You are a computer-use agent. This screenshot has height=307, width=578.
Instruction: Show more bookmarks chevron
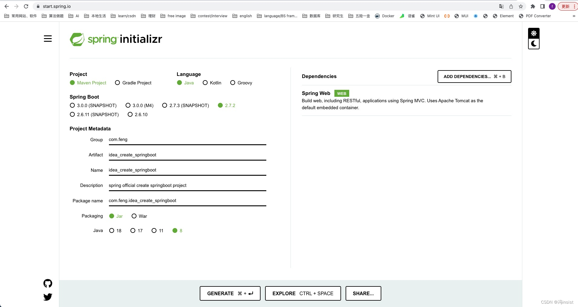[574, 16]
